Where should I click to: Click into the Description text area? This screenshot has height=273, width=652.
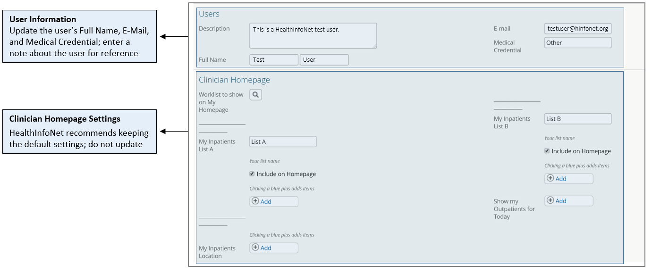pos(313,36)
